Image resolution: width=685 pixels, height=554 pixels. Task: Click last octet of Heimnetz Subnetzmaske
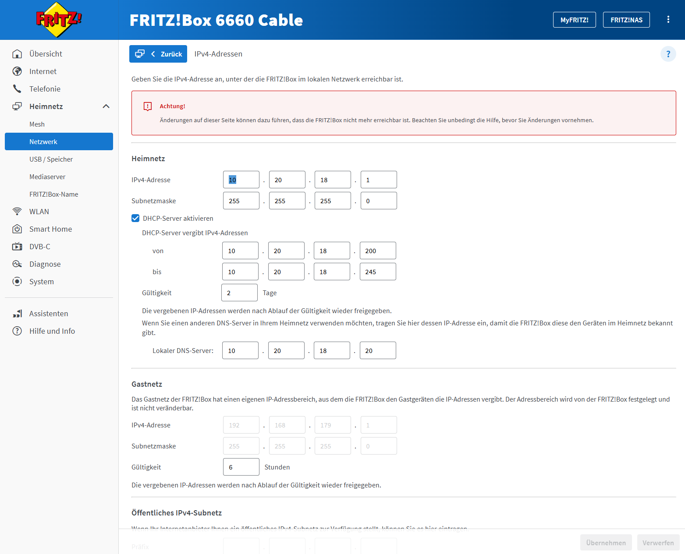pos(379,201)
